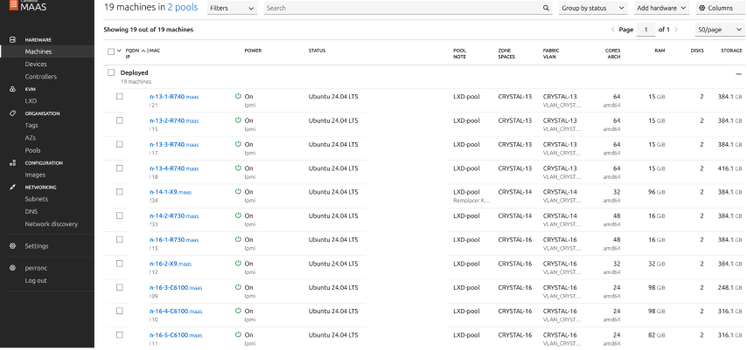The height and width of the screenshot is (350, 747).
Task: Click power icon for n-13-1-R740
Action: (238, 96)
